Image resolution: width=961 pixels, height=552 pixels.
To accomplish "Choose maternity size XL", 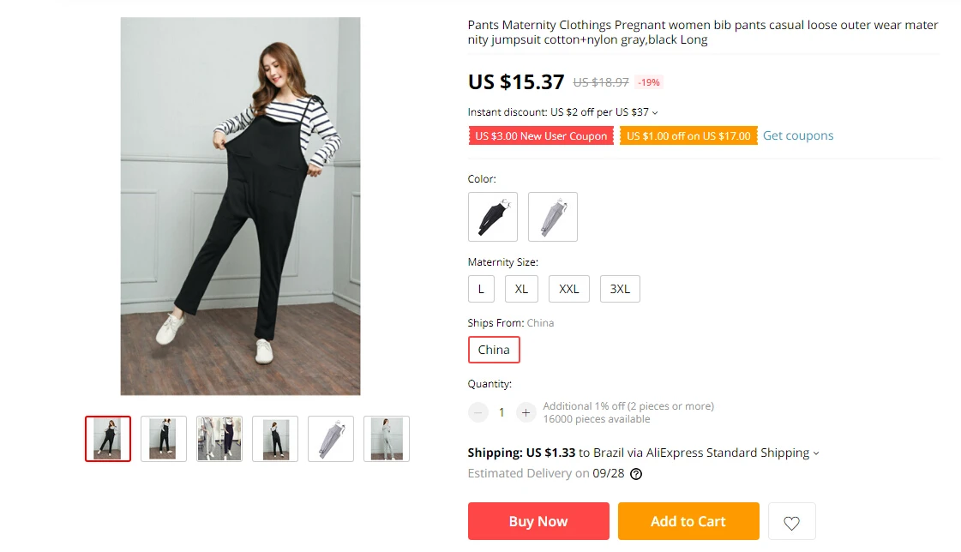I will click(521, 289).
